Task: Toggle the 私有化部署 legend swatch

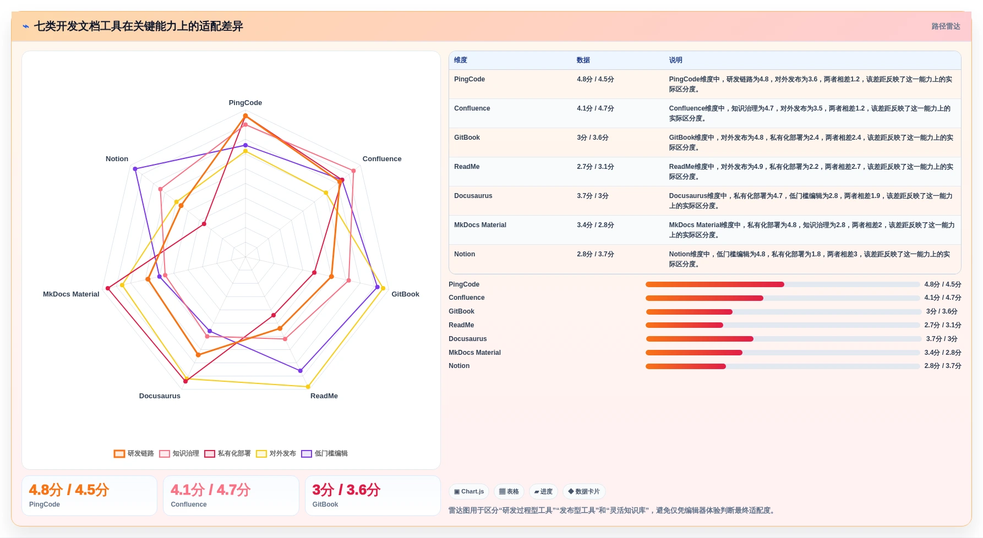Action: tap(210, 454)
